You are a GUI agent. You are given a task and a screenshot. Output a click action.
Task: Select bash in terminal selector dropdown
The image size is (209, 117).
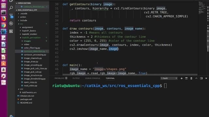[169, 78]
